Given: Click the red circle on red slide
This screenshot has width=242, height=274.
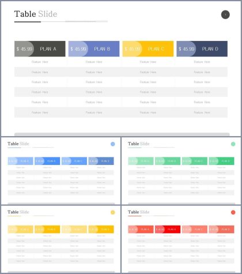Looking at the screenshot, I should [x=233, y=212].
